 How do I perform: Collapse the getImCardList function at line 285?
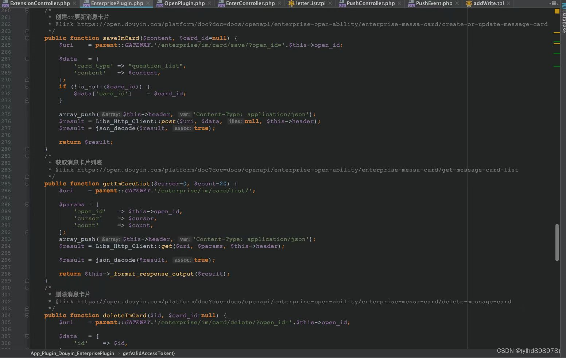(27, 184)
